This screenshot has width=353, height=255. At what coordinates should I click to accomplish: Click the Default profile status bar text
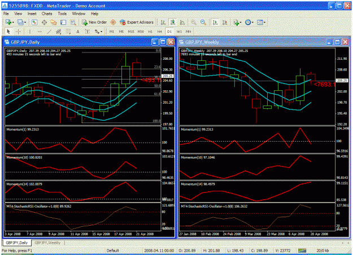[x=112, y=250]
